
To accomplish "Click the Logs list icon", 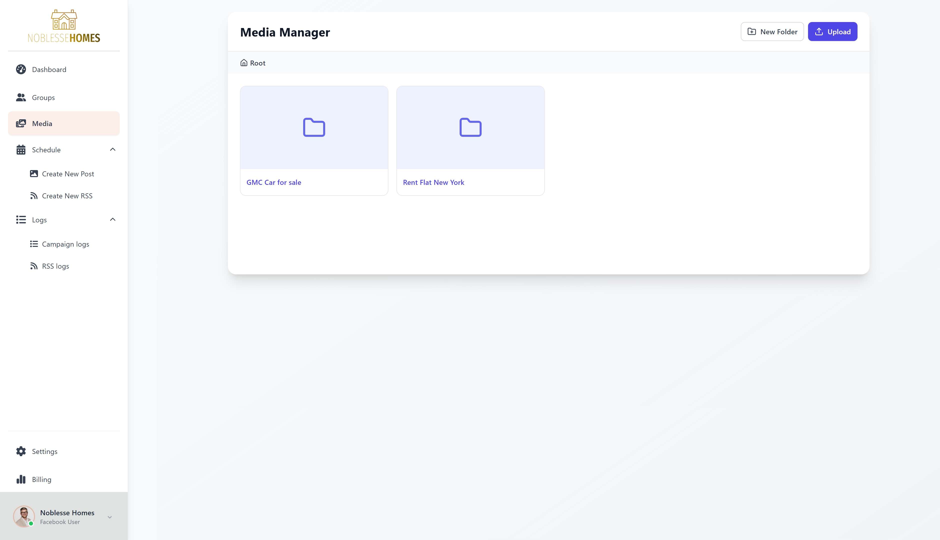I will 21,220.
